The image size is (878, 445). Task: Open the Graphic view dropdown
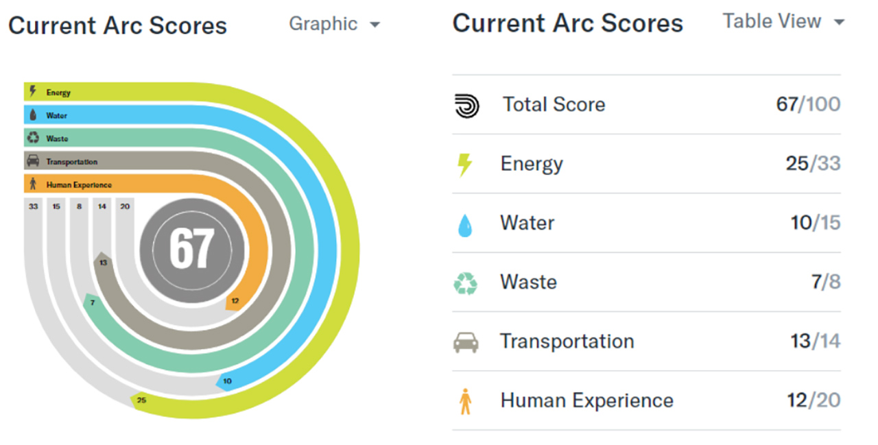(x=334, y=24)
